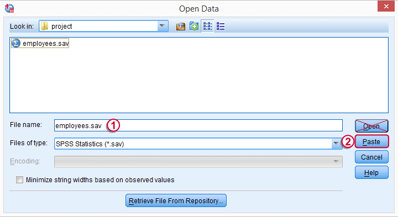Switch to icons view button
This screenshot has width=398, height=217.
207,26
